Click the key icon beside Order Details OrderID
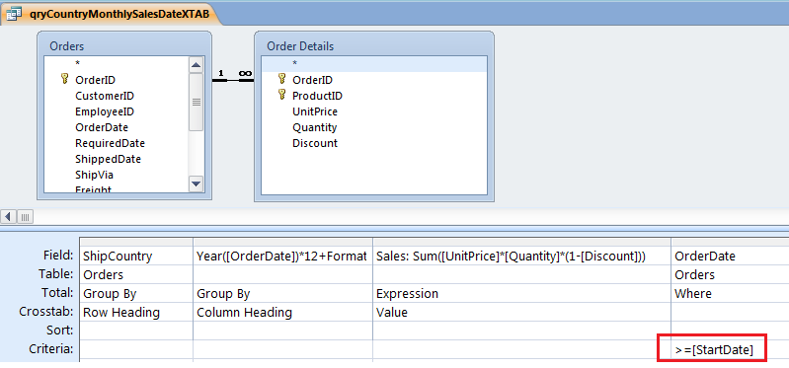 (281, 79)
